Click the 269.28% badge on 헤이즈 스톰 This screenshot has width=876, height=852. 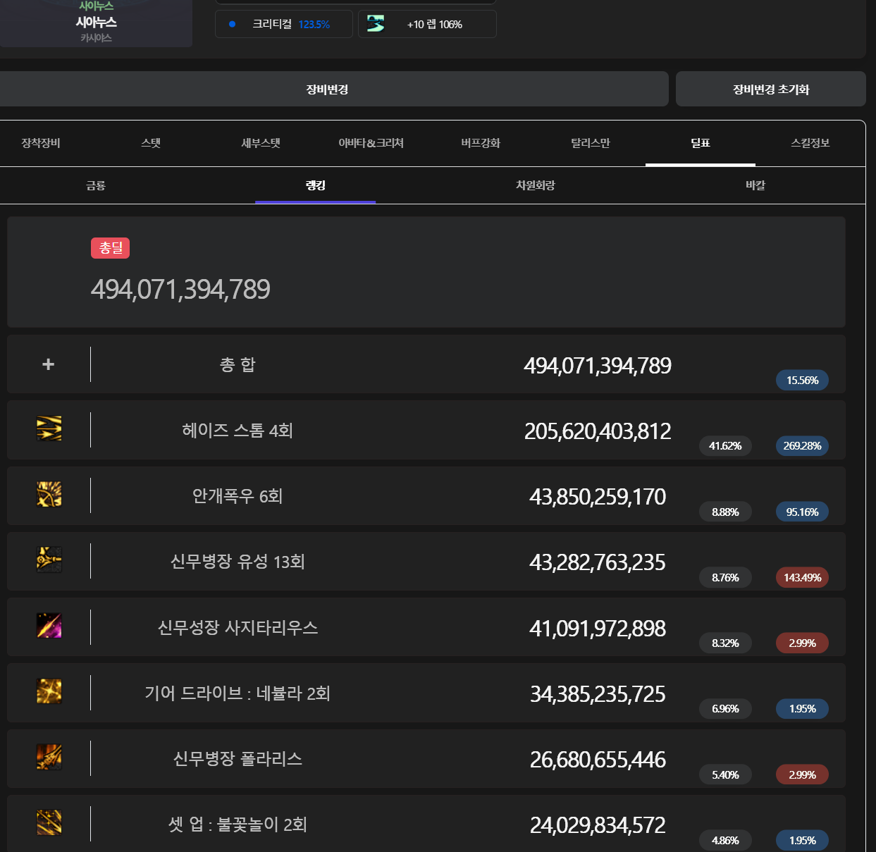(x=802, y=446)
